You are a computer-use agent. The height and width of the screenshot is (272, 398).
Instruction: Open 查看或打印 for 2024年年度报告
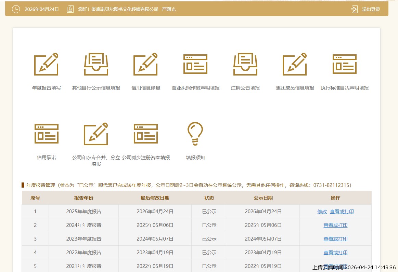(335, 226)
